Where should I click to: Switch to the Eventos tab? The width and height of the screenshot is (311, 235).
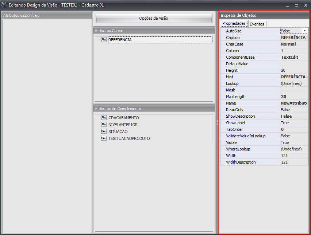point(257,24)
